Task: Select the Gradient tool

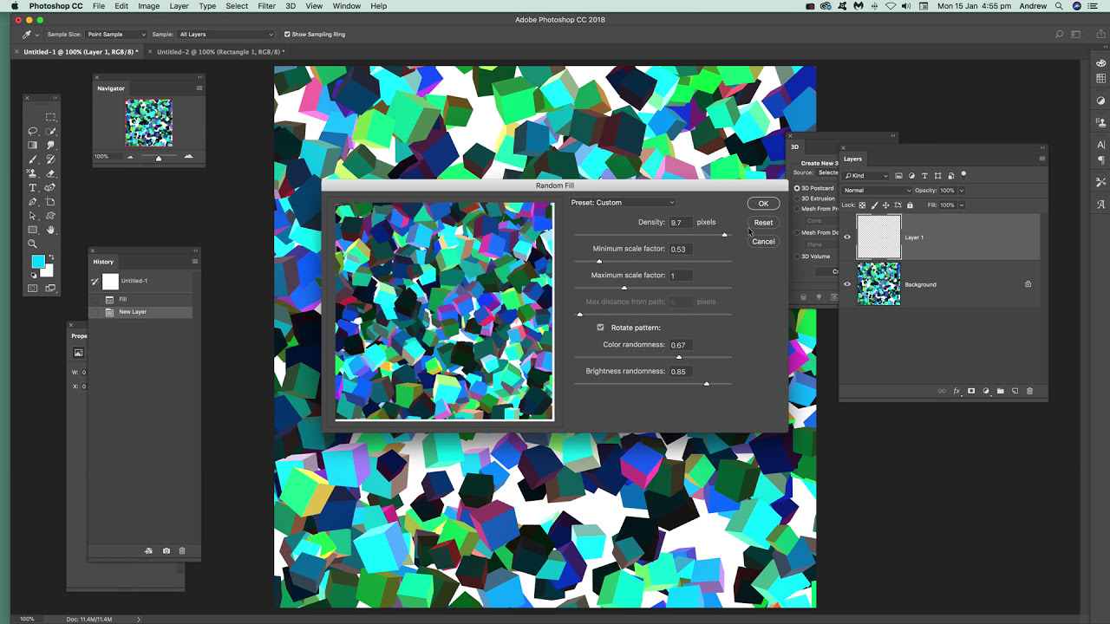Action: click(33, 146)
